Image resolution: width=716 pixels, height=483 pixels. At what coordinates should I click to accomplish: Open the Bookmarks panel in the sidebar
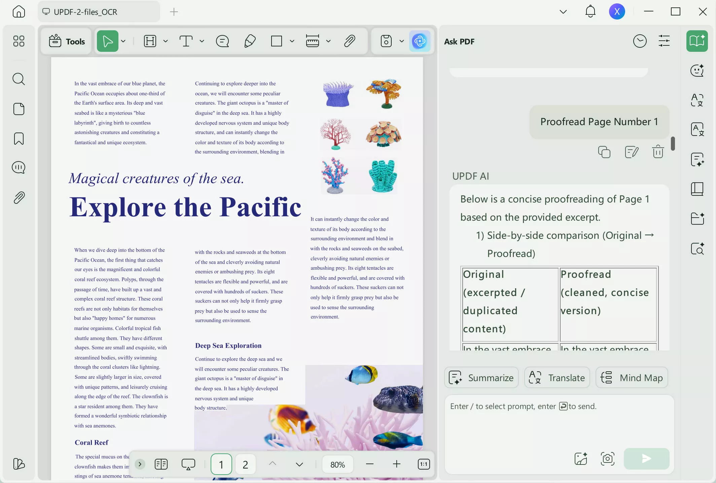pos(19,138)
